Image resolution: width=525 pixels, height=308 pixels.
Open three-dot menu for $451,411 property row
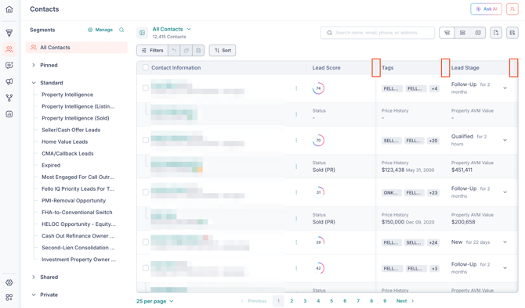pyautogui.click(x=296, y=167)
